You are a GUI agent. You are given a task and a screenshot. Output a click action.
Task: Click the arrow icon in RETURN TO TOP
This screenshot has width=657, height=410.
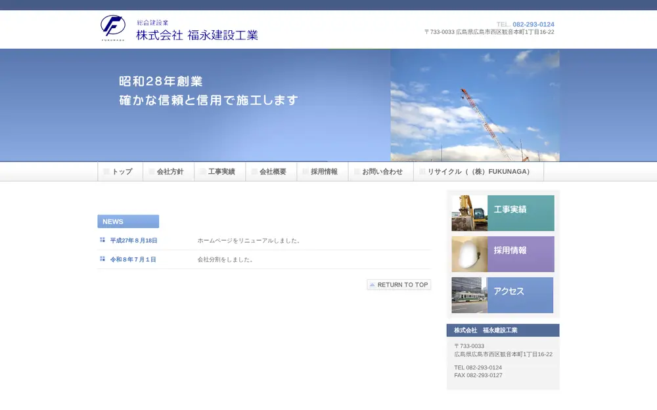(372, 285)
